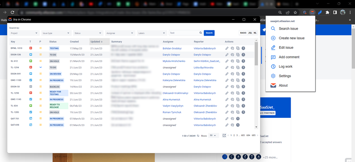Switch search mode to NL

(255, 33)
